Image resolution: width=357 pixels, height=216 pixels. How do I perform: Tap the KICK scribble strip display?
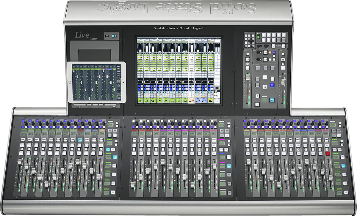pyautogui.click(x=24, y=133)
